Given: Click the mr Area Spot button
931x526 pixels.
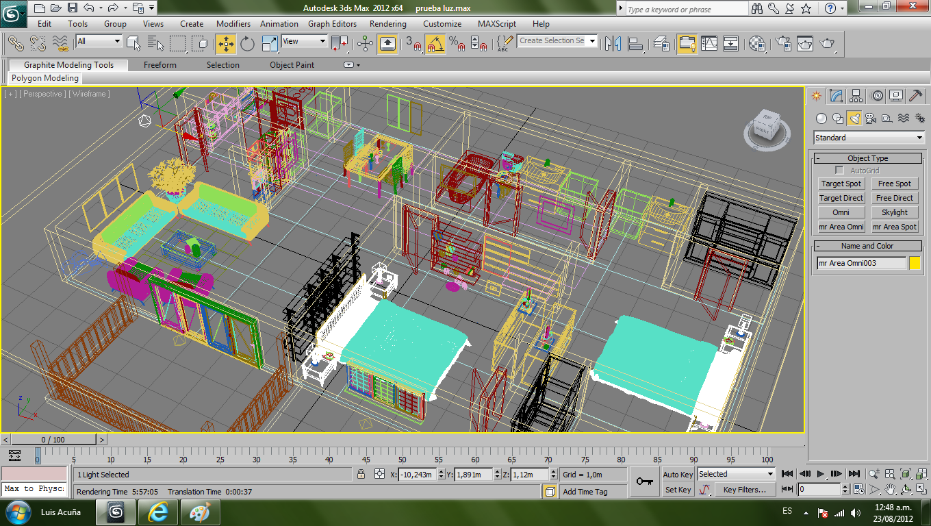Looking at the screenshot, I should click(895, 227).
